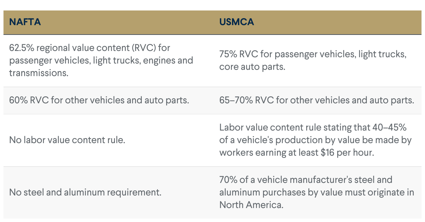Select the 'No labor value content rule' cell
425x222 pixels.
[x=67, y=140]
